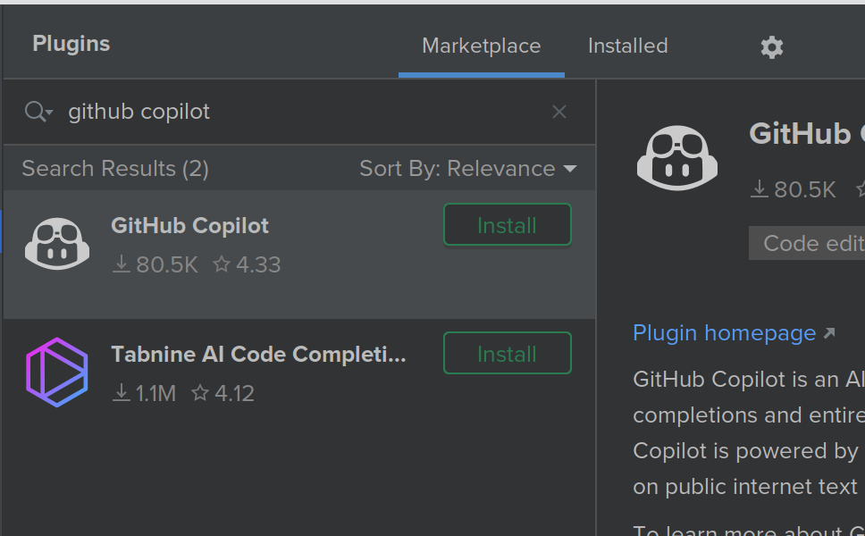
Task: Click the download count icon under Tabnine
Action: tap(121, 393)
